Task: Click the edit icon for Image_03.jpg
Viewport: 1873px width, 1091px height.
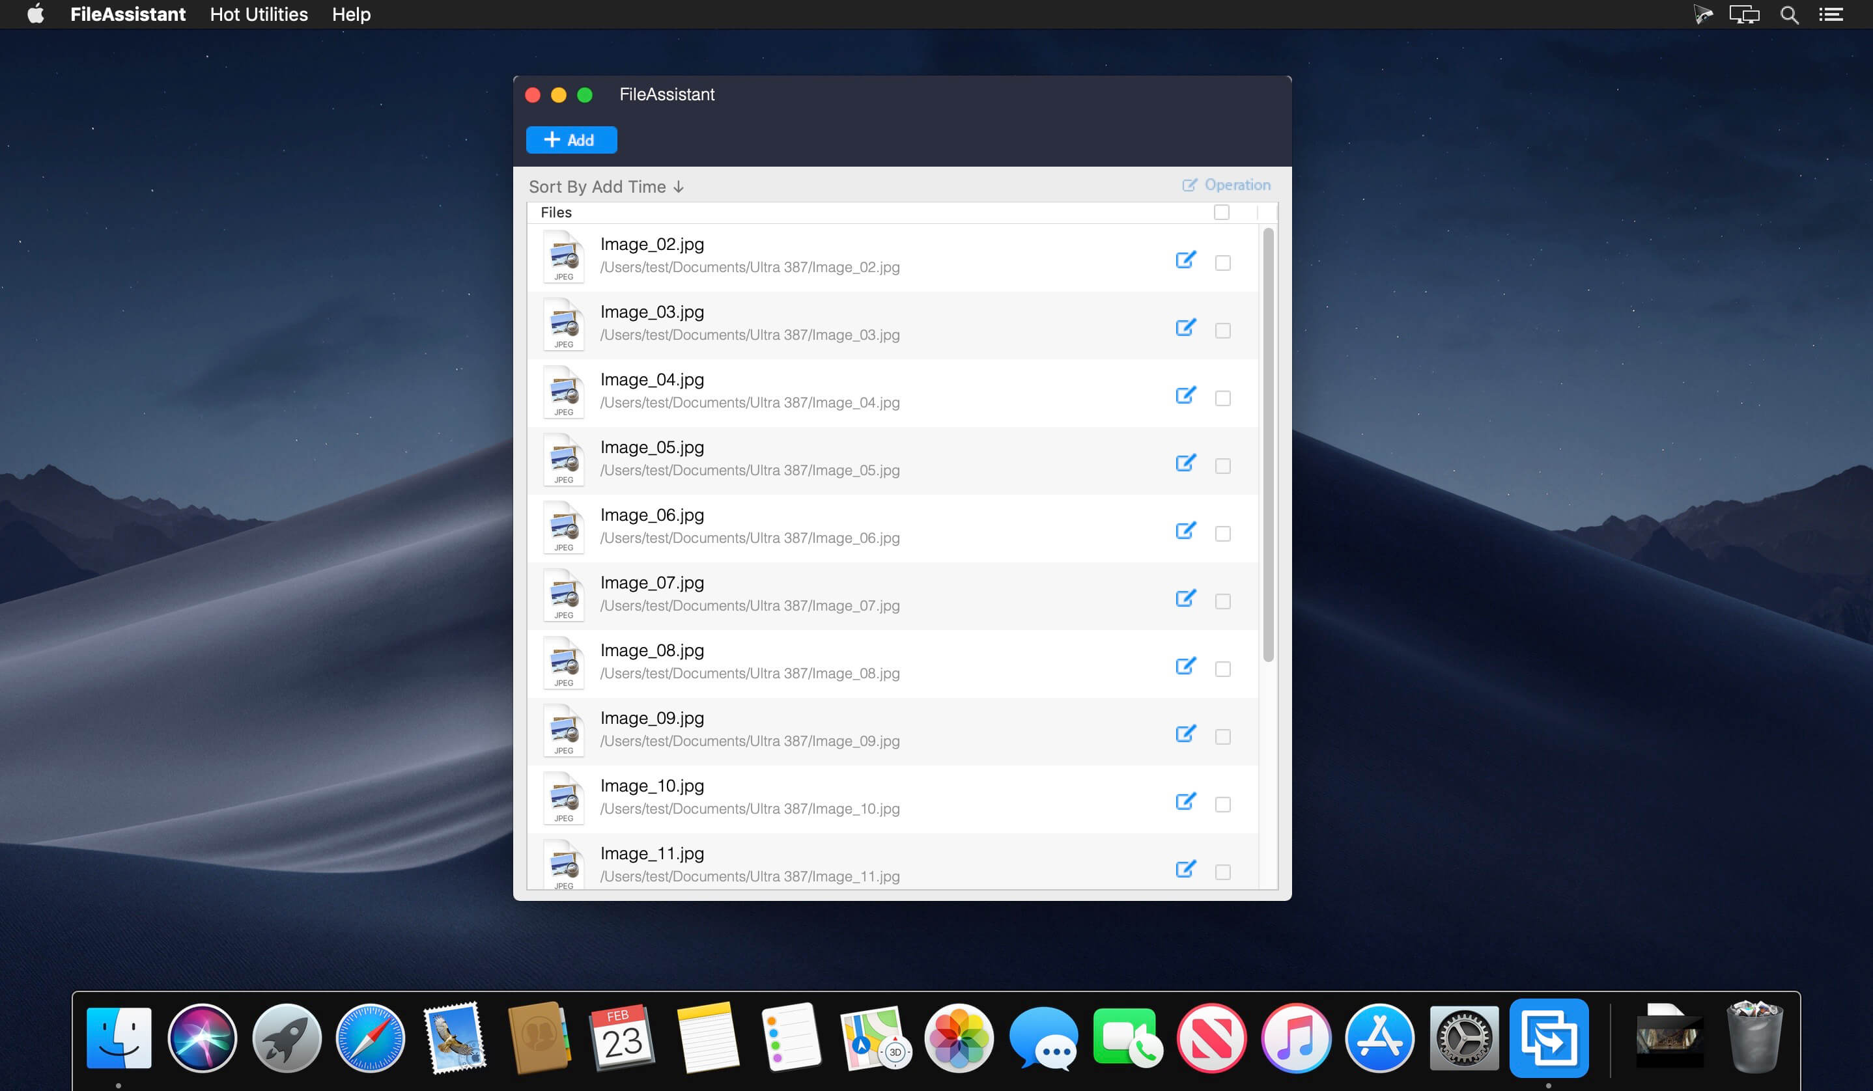Action: [1185, 327]
